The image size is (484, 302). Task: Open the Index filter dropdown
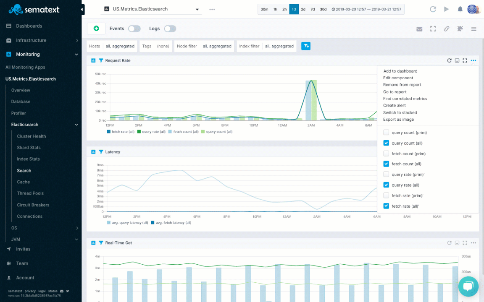pos(266,46)
